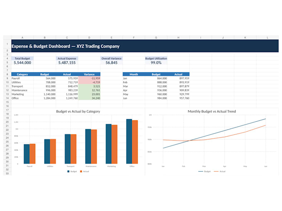Select the Transport category cell
The height and width of the screenshot is (211, 282).
(x=22, y=86)
